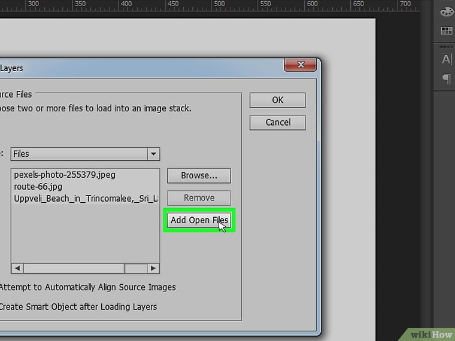The image size is (455, 341).
Task: Close the Load Layers dialog with red X
Action: pyautogui.click(x=300, y=65)
